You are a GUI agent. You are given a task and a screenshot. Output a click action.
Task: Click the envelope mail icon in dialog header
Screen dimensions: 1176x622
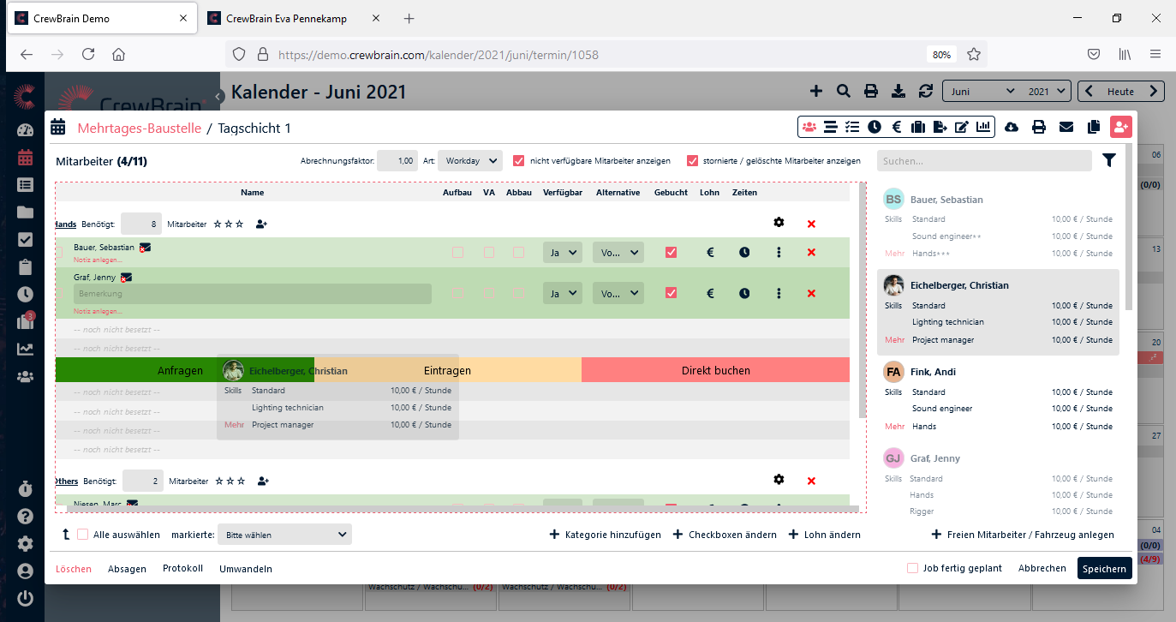tap(1066, 128)
